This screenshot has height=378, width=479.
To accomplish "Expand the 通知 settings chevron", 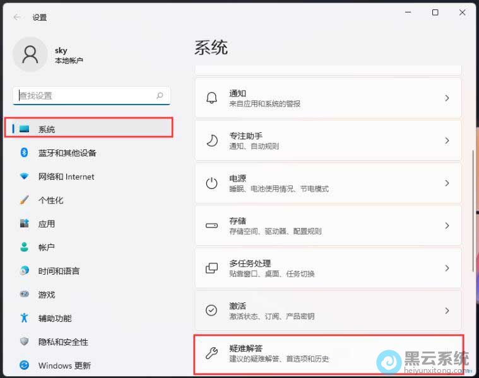I will 447,98.
